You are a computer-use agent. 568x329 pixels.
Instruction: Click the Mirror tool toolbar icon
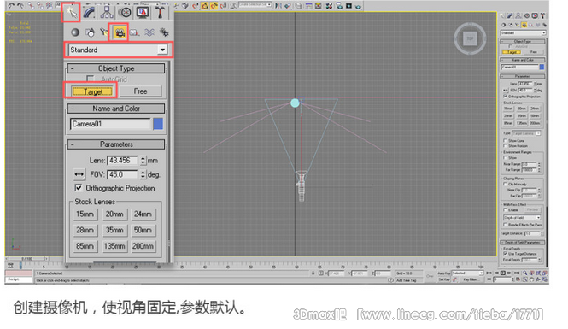[x=278, y=6]
